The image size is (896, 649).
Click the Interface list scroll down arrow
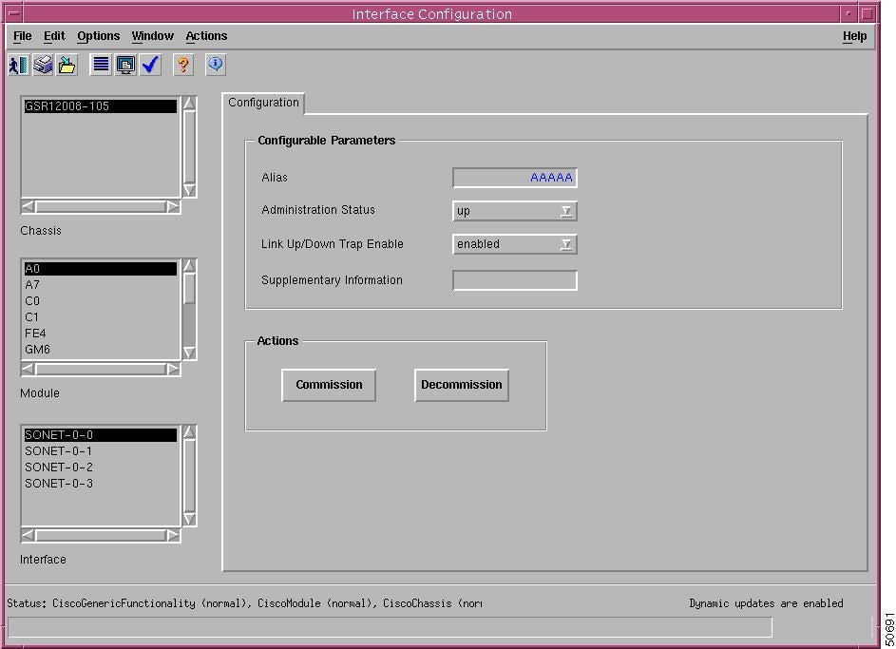[x=190, y=520]
